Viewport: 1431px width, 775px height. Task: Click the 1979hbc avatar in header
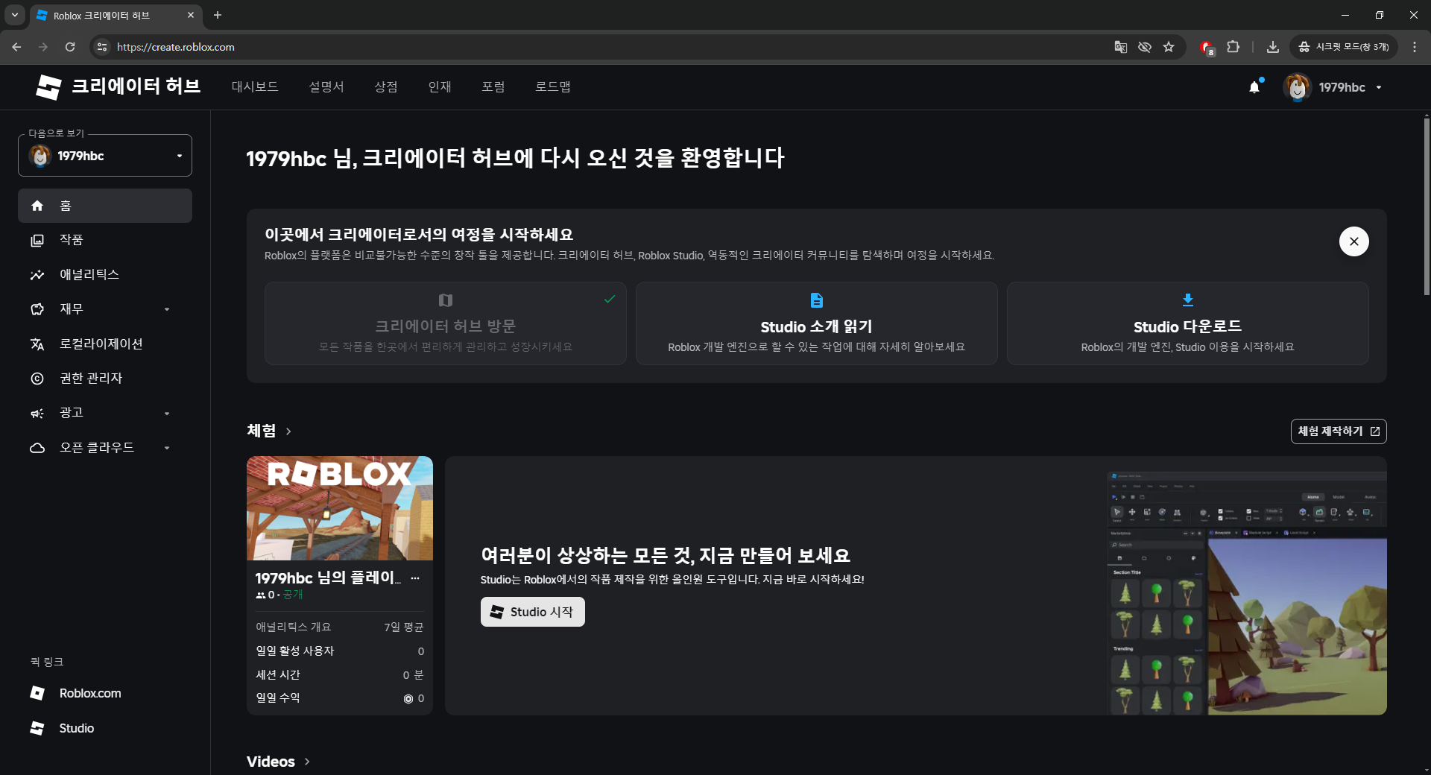(x=1297, y=87)
